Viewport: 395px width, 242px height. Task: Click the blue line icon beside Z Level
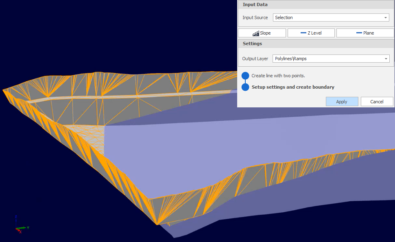303,33
